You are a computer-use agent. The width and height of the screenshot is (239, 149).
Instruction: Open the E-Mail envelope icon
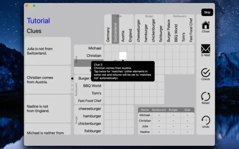click(x=205, y=49)
